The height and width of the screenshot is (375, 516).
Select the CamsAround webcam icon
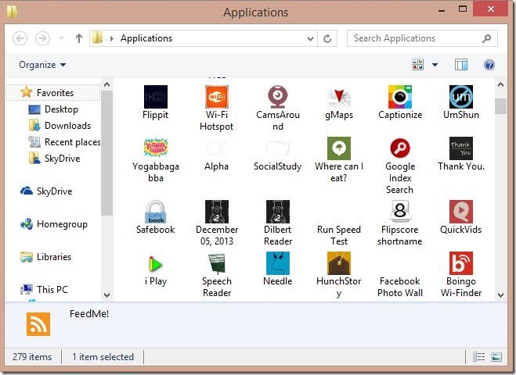pyautogui.click(x=277, y=97)
